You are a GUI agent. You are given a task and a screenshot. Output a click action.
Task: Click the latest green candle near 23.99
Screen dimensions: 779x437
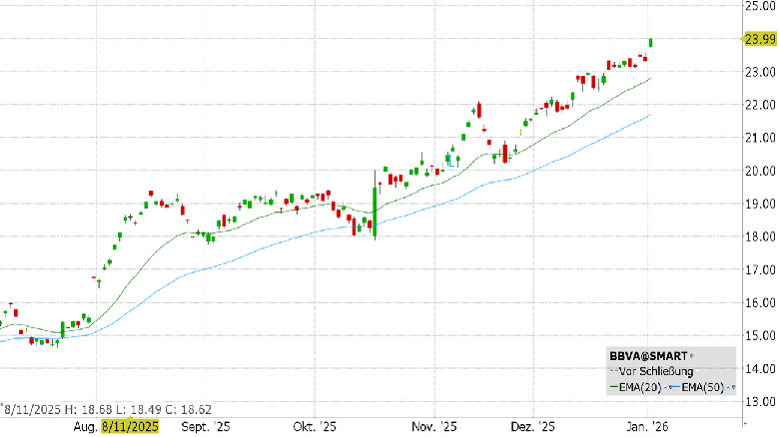[x=651, y=43]
